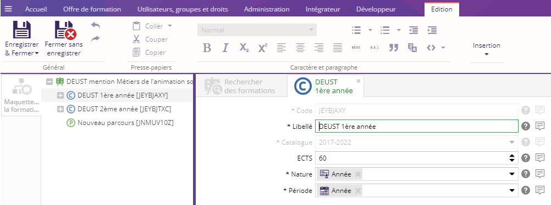The height and width of the screenshot is (205, 551).
Task: Remove Année tag from Nature field
Action: [358, 174]
